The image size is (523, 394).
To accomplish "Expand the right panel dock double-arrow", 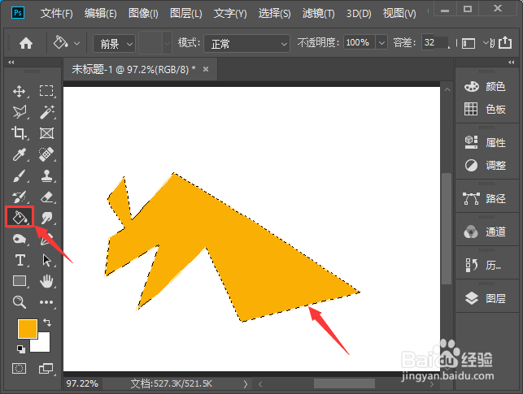I will coord(512,63).
